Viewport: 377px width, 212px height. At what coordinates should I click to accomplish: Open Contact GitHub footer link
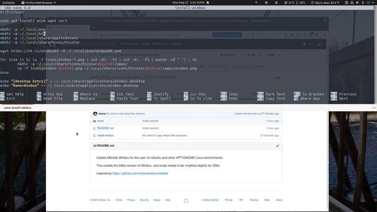click(x=210, y=200)
